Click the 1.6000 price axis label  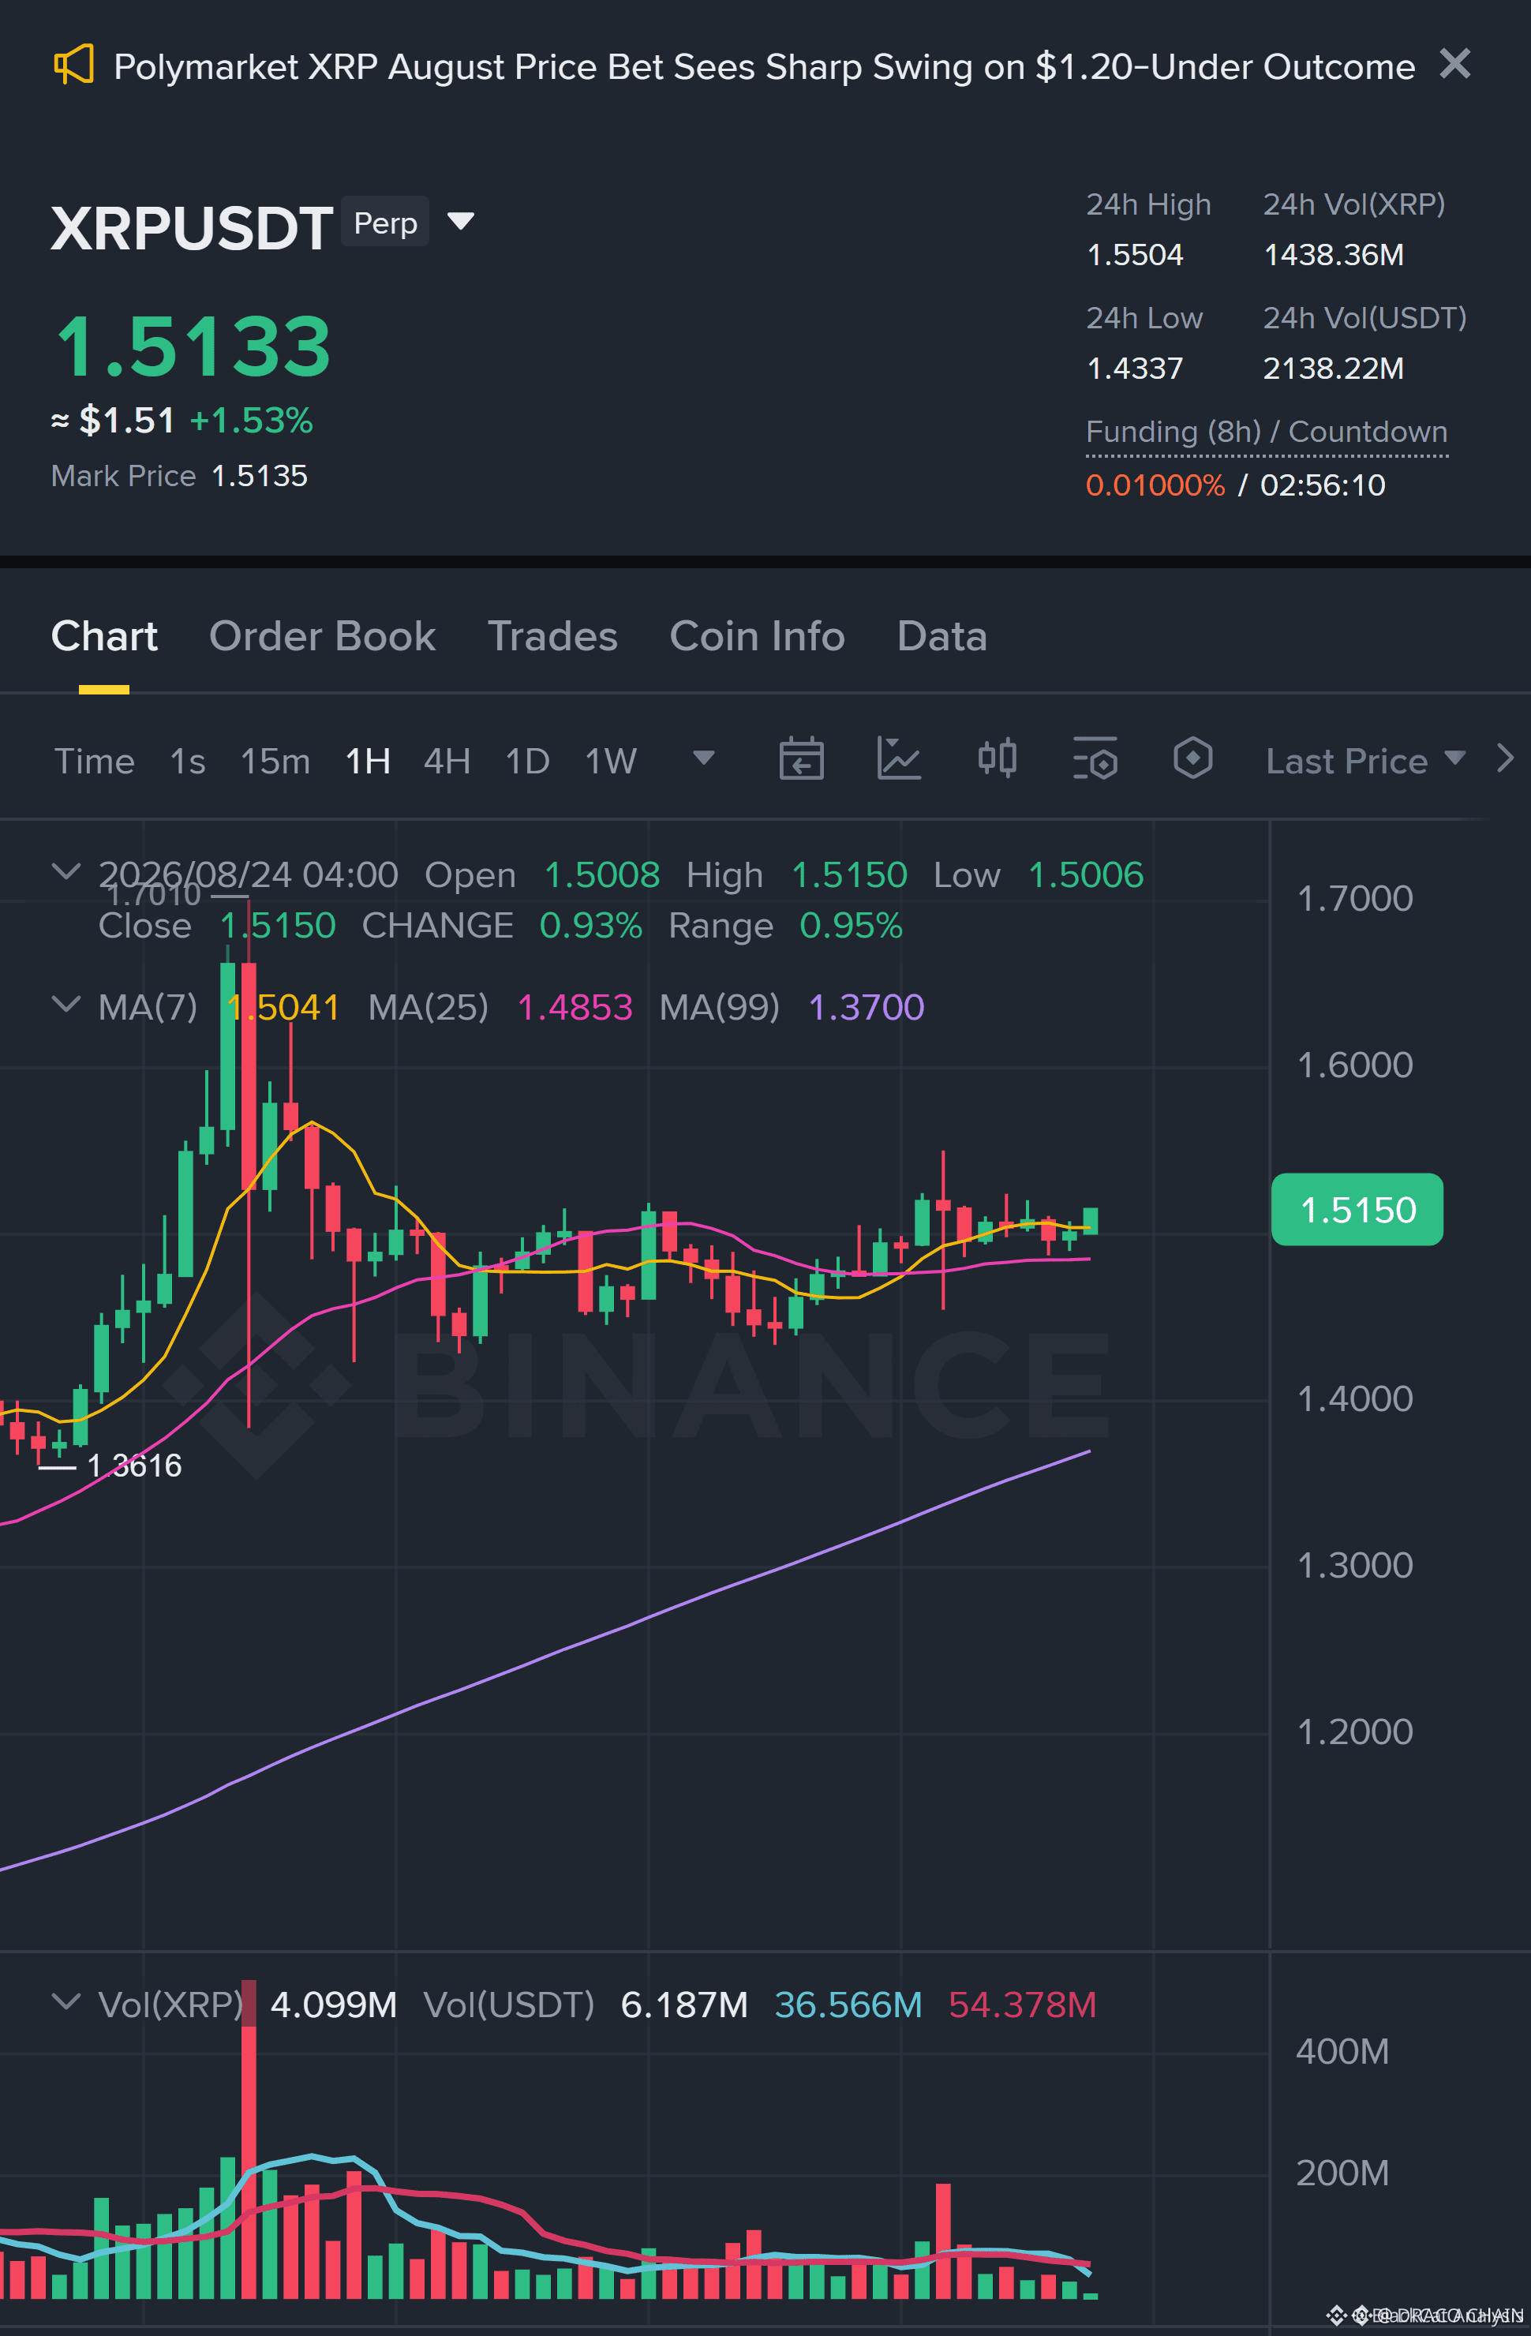(1354, 1065)
